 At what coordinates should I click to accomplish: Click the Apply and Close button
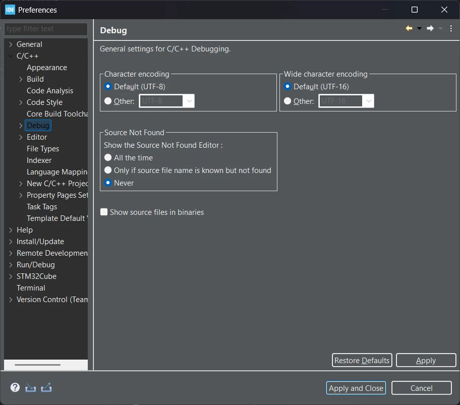click(356, 388)
